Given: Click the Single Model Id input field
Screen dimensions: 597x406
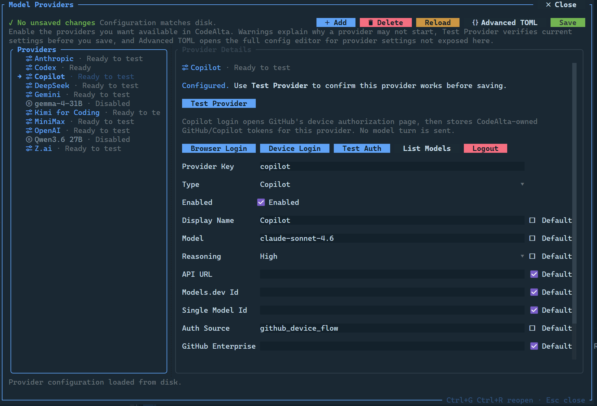Looking at the screenshot, I should coord(392,310).
